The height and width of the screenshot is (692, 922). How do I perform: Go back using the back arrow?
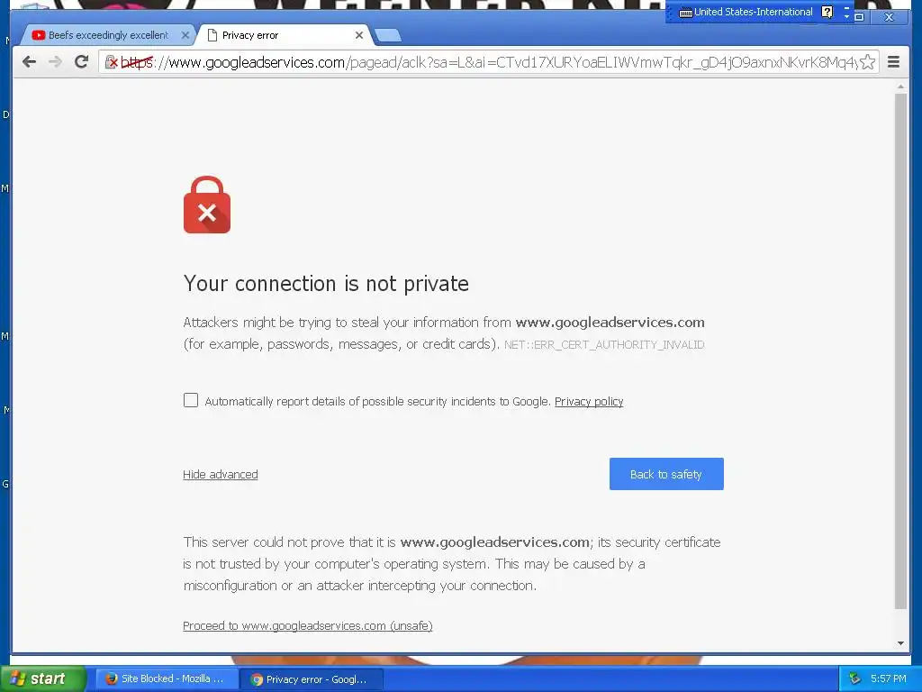[29, 62]
